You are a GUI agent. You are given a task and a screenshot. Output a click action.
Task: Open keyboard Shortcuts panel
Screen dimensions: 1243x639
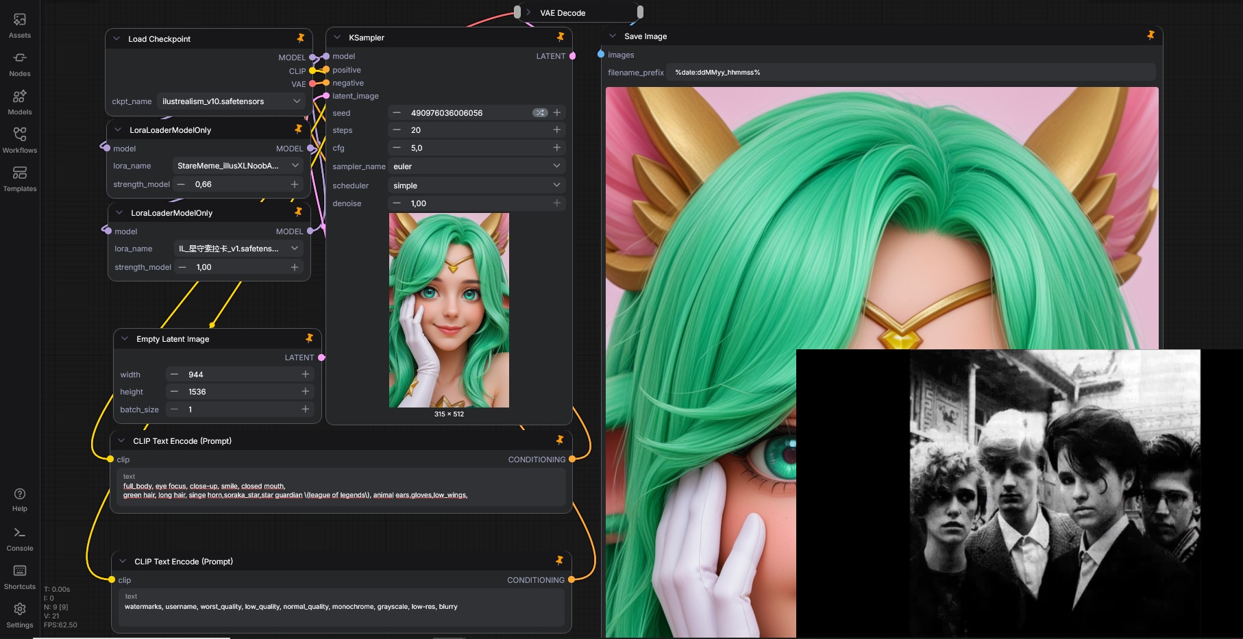click(x=20, y=577)
